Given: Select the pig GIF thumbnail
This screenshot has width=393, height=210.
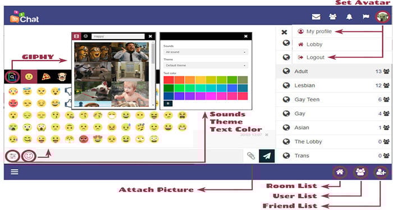Looking at the screenshot, I should [93, 91].
